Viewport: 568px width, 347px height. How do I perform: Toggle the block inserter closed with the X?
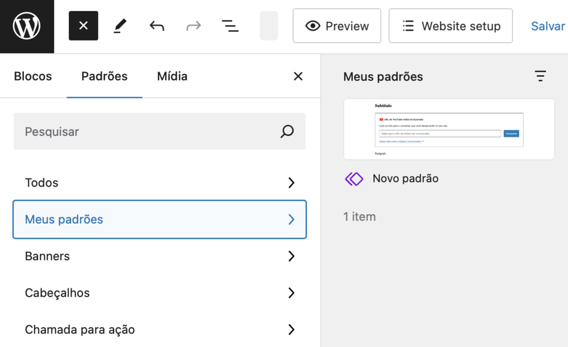[x=83, y=26]
